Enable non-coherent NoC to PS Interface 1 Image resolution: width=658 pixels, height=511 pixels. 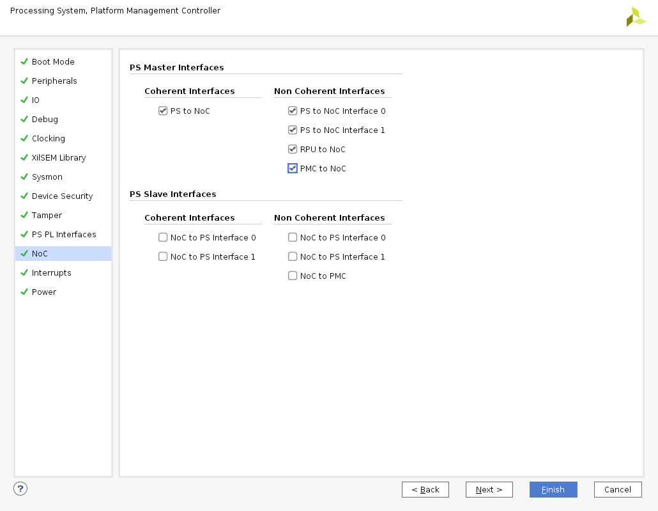[293, 257]
